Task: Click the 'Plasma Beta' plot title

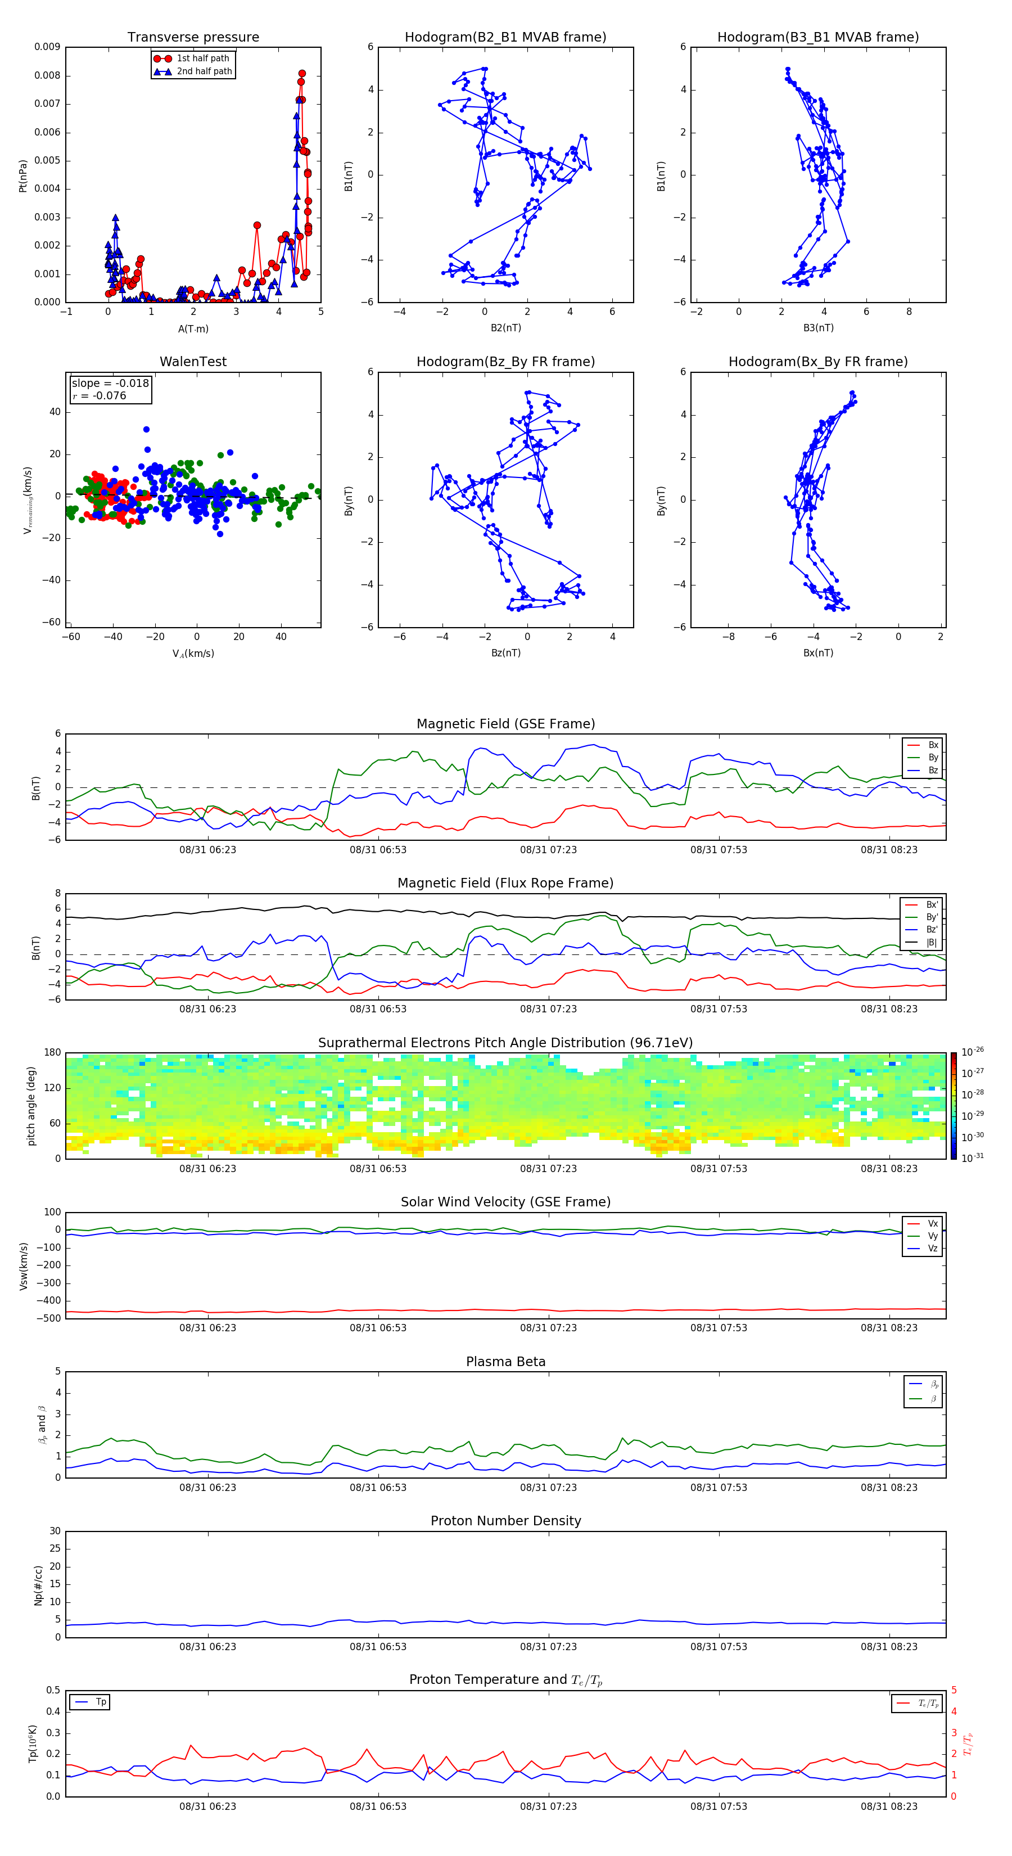Action: point(505,1362)
